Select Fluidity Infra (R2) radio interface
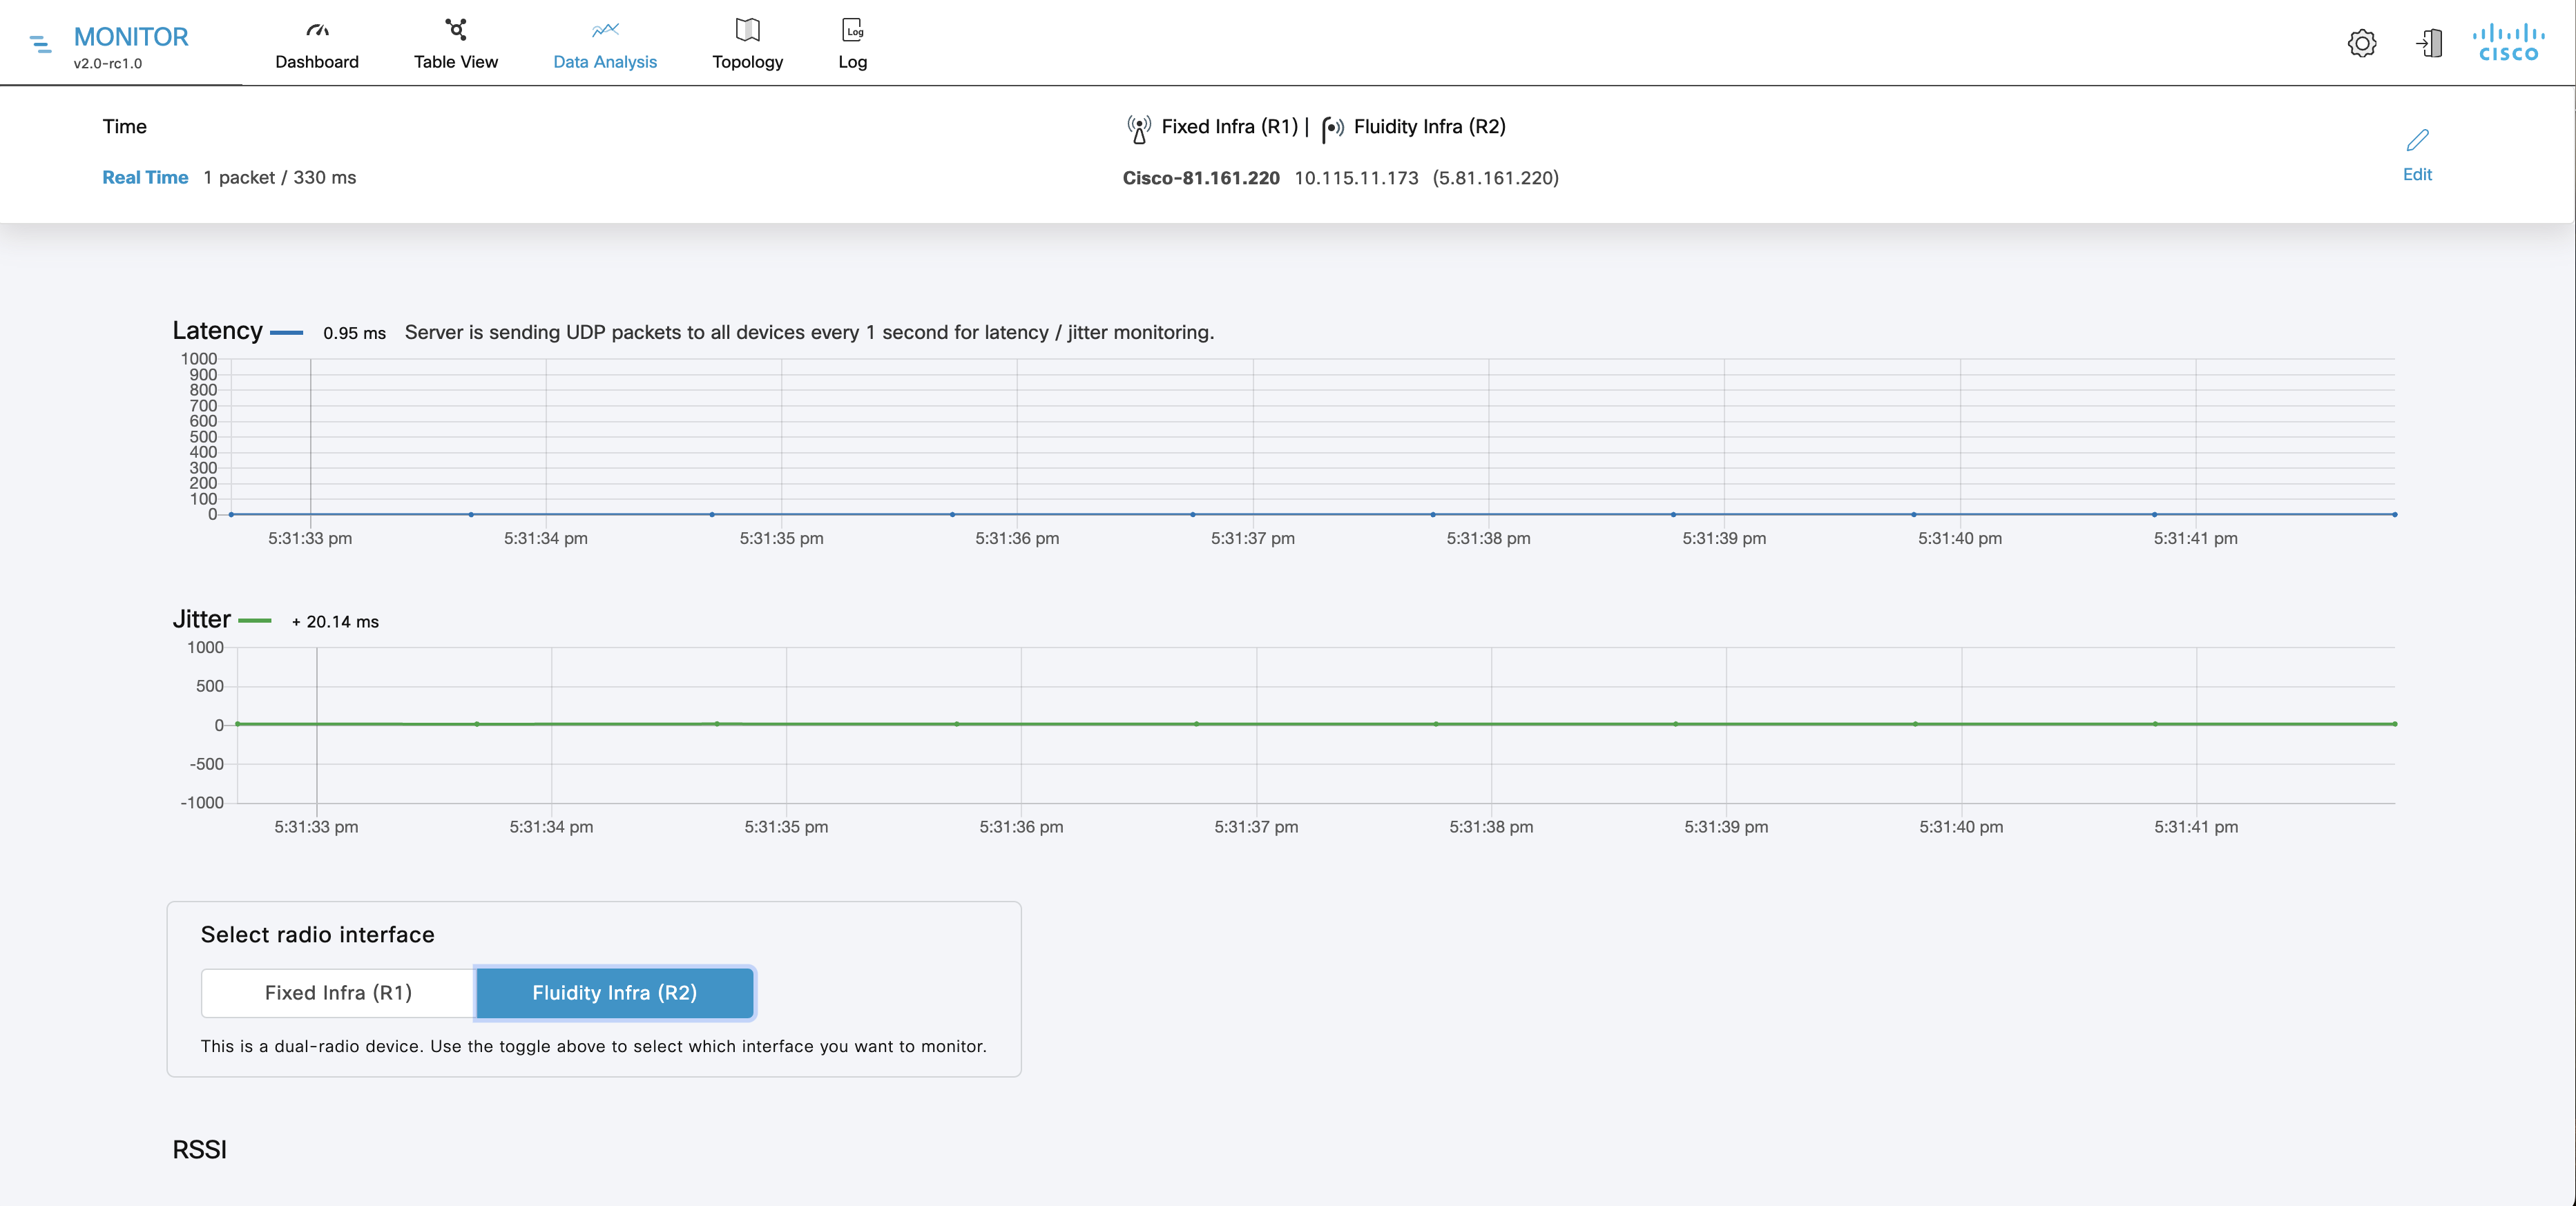Screen dimensions: 2576x1206 615,992
